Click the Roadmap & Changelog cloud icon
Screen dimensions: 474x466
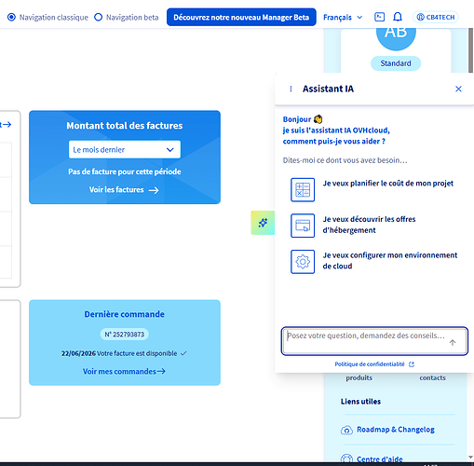coord(346,430)
